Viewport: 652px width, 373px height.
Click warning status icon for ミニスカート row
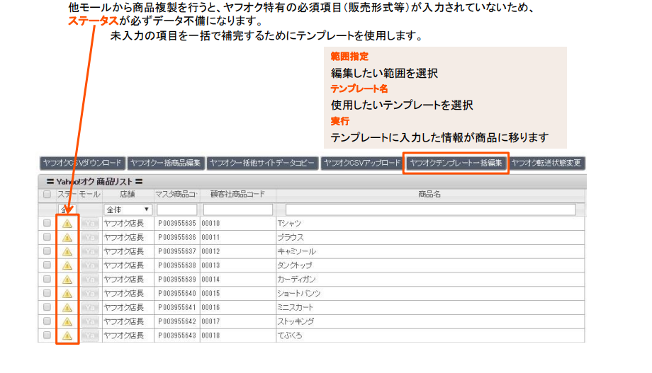point(67,308)
